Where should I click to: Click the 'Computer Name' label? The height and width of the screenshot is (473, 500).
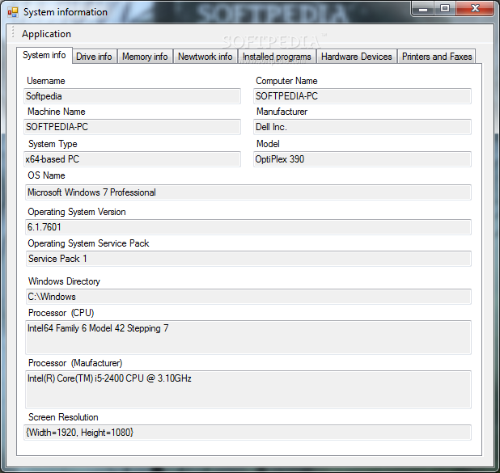tap(286, 81)
